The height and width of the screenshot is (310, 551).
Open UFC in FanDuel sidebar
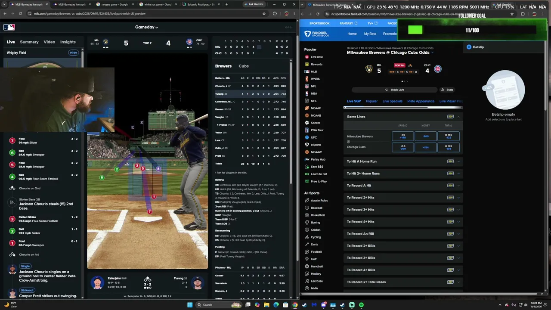click(x=314, y=137)
